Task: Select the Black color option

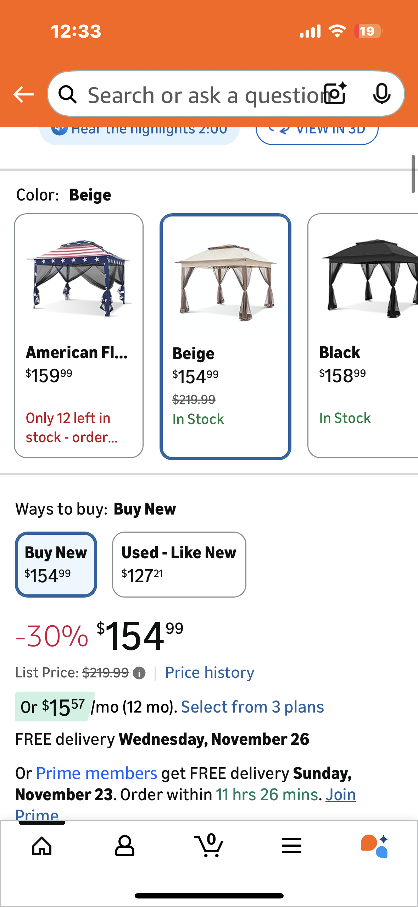Action: pyautogui.click(x=363, y=335)
